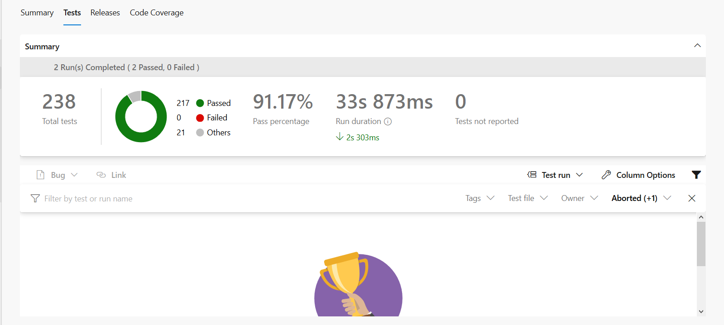Click the Test run grouping icon

[x=532, y=175]
